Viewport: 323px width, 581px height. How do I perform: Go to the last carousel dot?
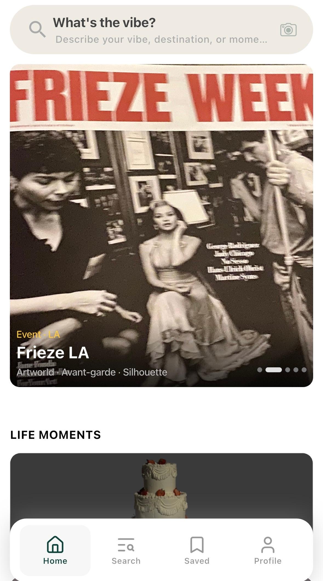coord(304,370)
